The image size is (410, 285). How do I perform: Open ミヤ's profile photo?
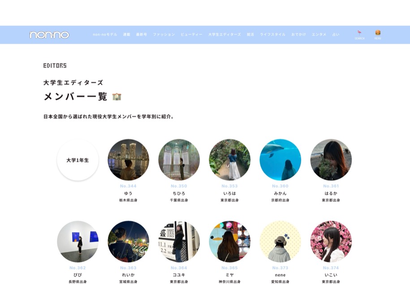tap(229, 241)
